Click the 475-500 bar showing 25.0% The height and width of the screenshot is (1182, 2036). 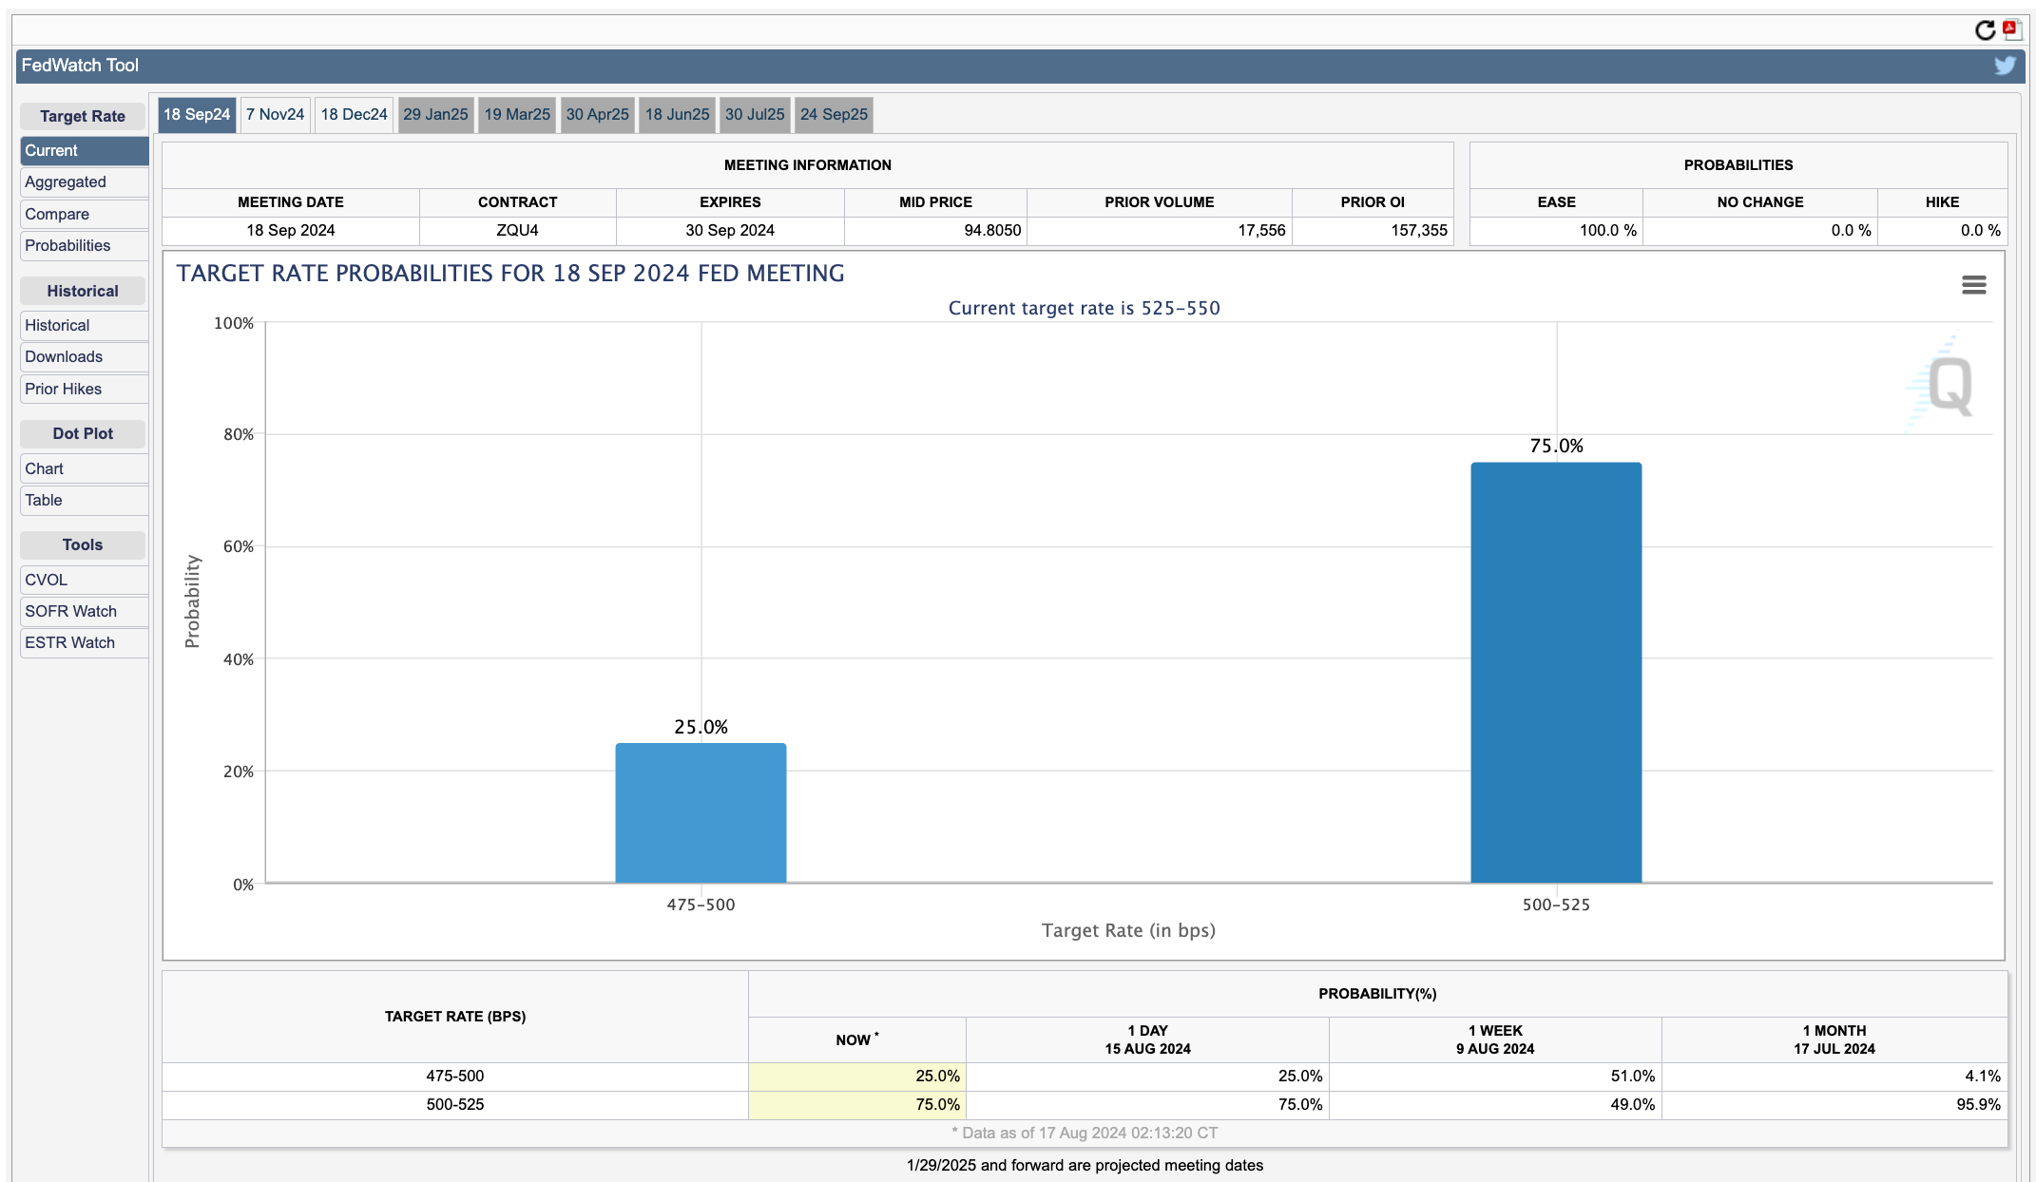pos(701,813)
